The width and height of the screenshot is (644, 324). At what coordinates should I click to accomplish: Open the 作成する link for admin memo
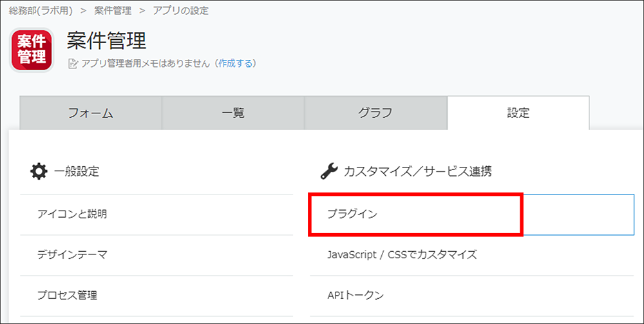tap(235, 63)
